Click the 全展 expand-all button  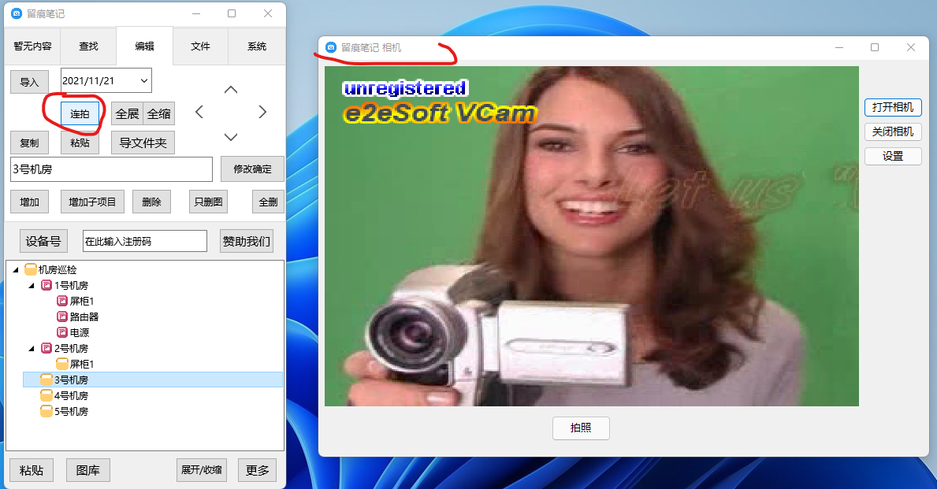pos(128,113)
